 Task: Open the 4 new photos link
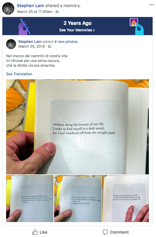point(66,42)
